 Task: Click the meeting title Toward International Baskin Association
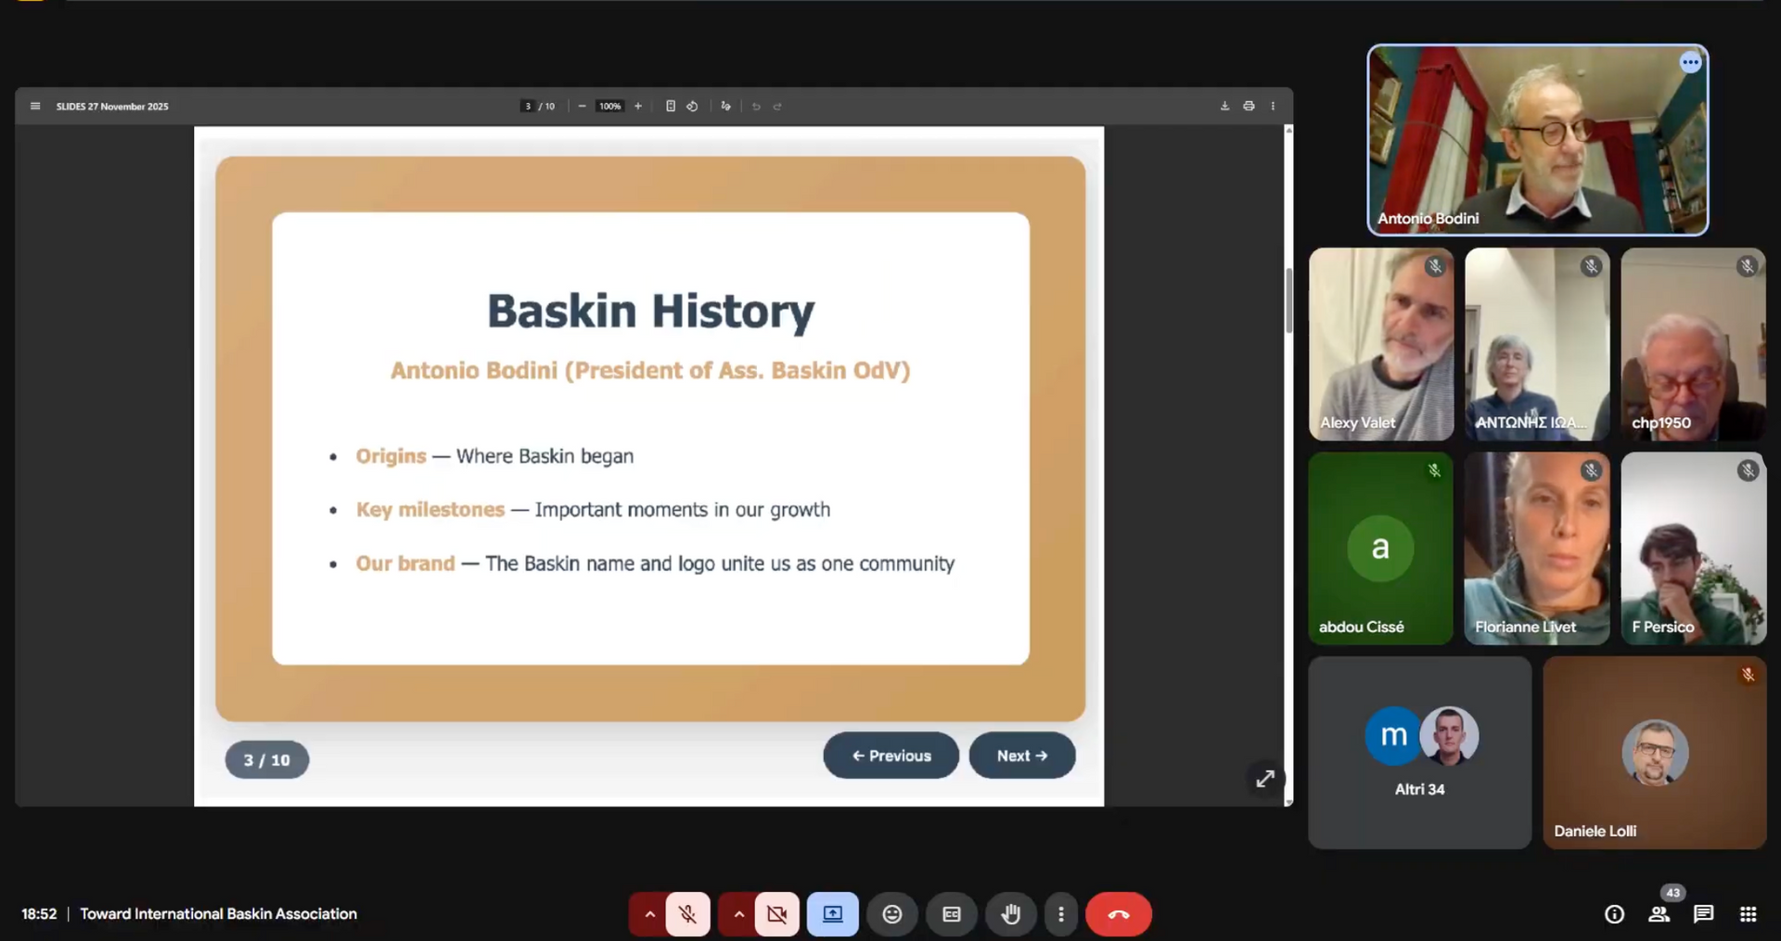[218, 914]
